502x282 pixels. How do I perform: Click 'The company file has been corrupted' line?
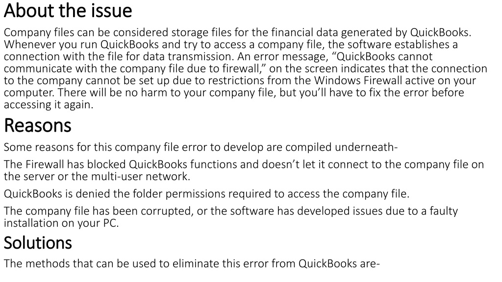point(231,211)
